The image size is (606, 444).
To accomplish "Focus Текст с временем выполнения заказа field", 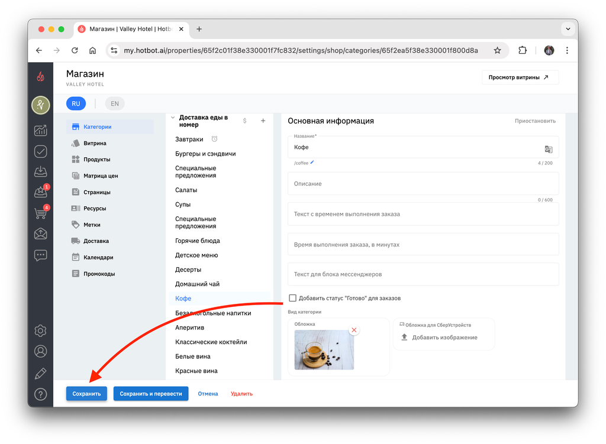I will pyautogui.click(x=423, y=214).
